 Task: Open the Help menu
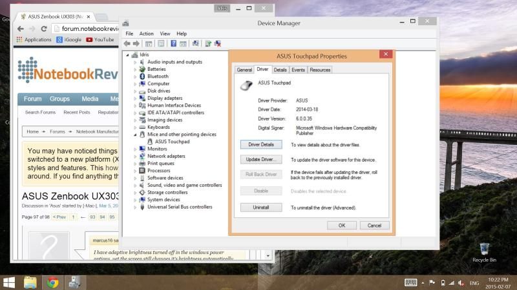pos(182,34)
